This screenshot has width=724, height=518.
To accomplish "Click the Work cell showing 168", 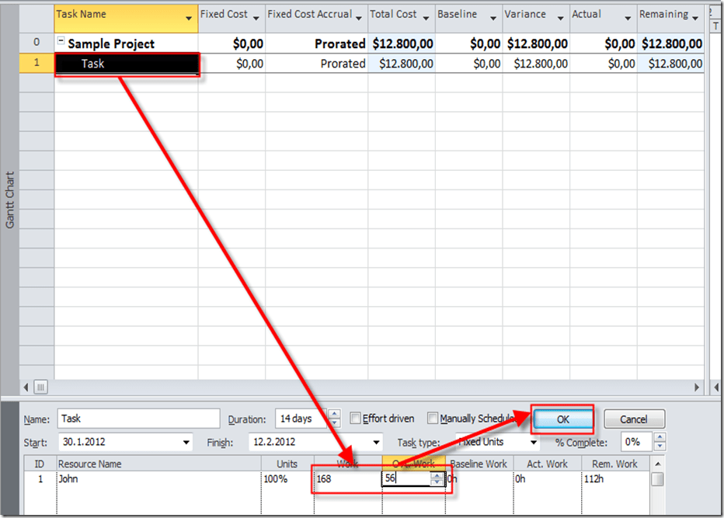I will 346,479.
